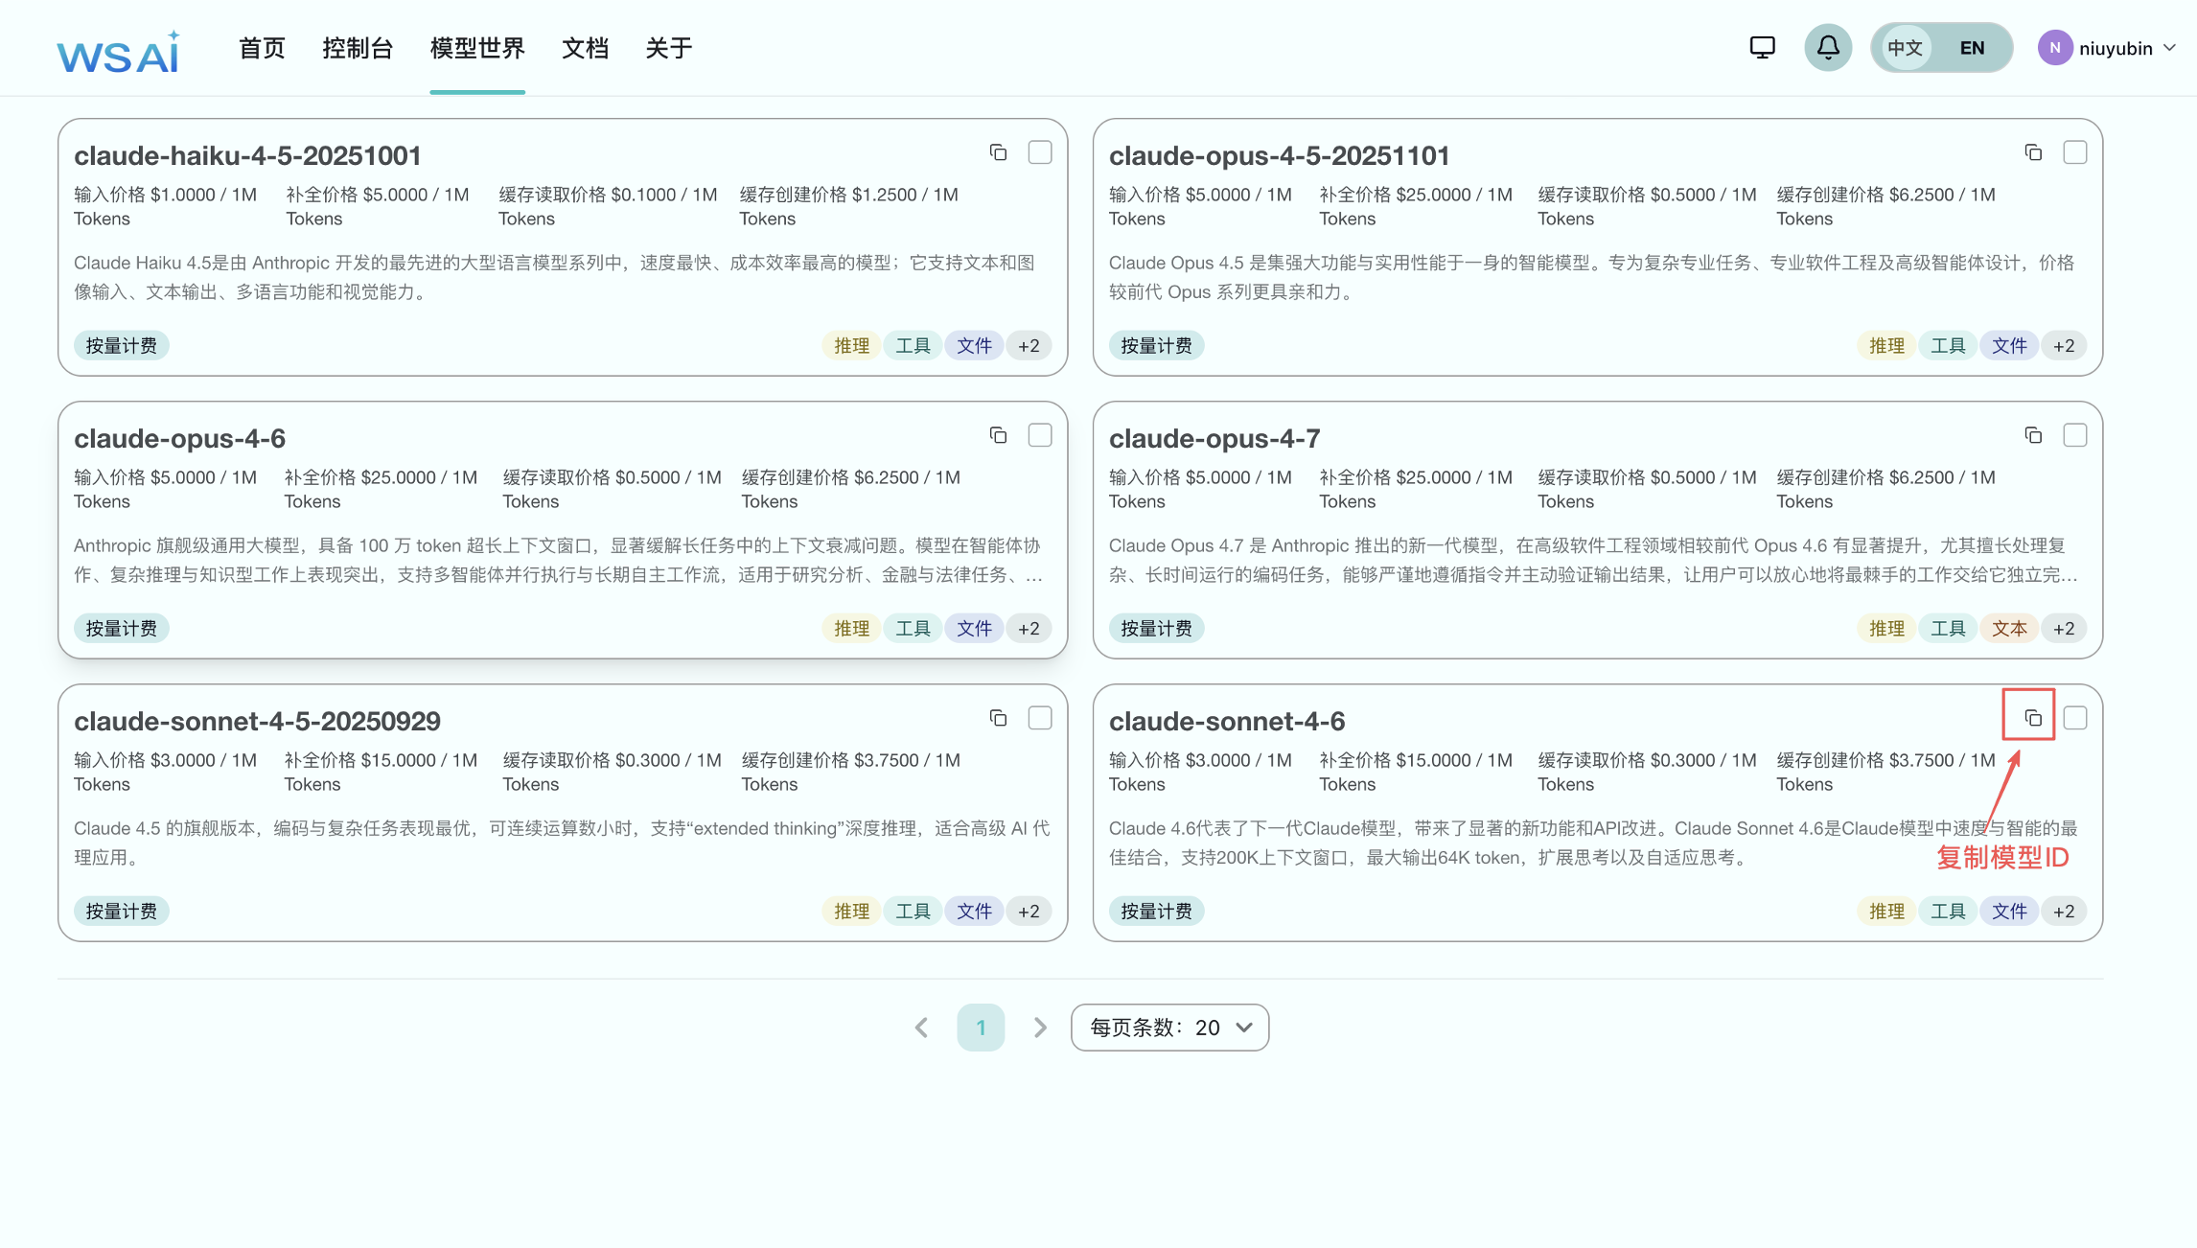The width and height of the screenshot is (2197, 1248).
Task: Open the claude-sonnet-4-5-20250929 model title
Action: pyautogui.click(x=257, y=721)
